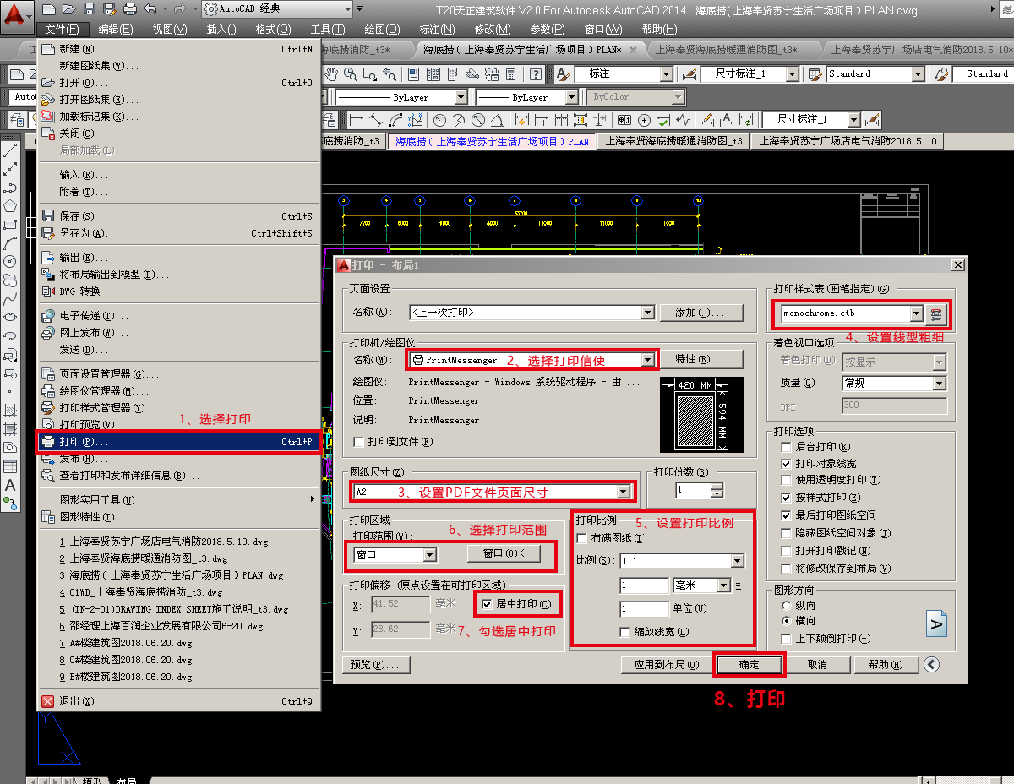Viewport: 1014px width, 784px height.
Task: Open the 打印范围 窗口 dropdown
Action: click(x=429, y=555)
